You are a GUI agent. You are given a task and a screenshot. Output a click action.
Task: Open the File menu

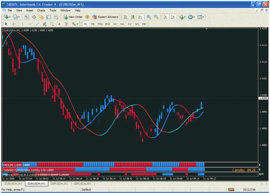coord(10,10)
